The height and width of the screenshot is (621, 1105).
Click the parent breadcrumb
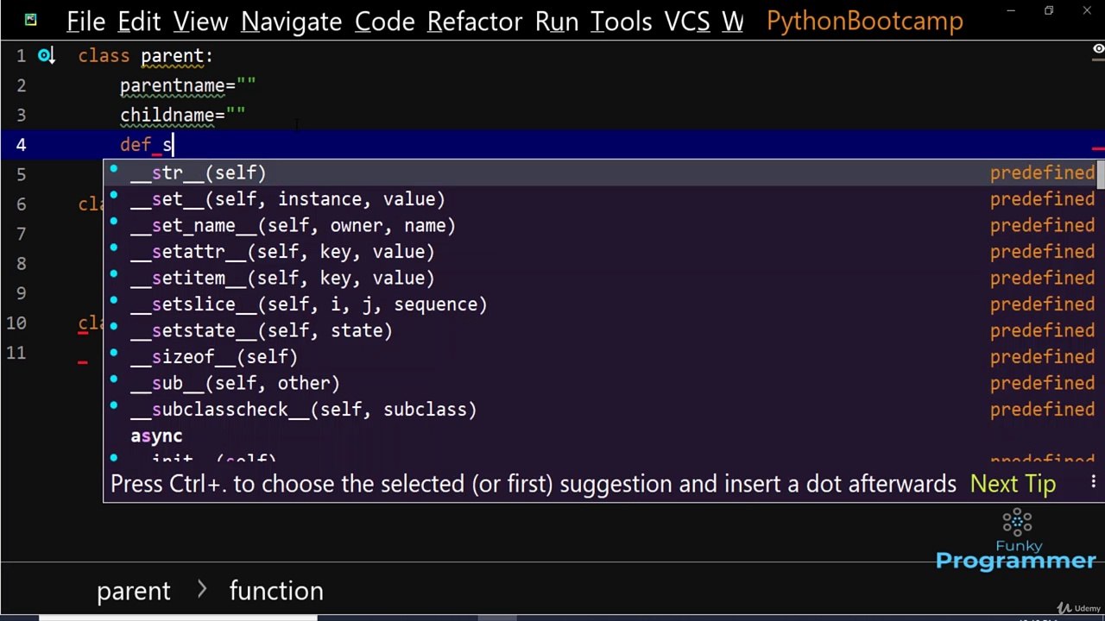click(x=133, y=591)
